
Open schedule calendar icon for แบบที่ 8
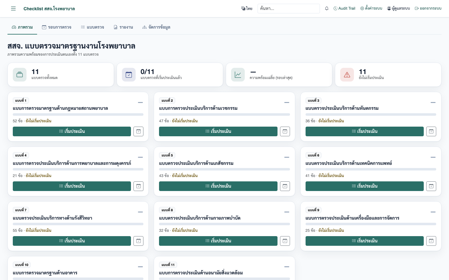[285, 241]
